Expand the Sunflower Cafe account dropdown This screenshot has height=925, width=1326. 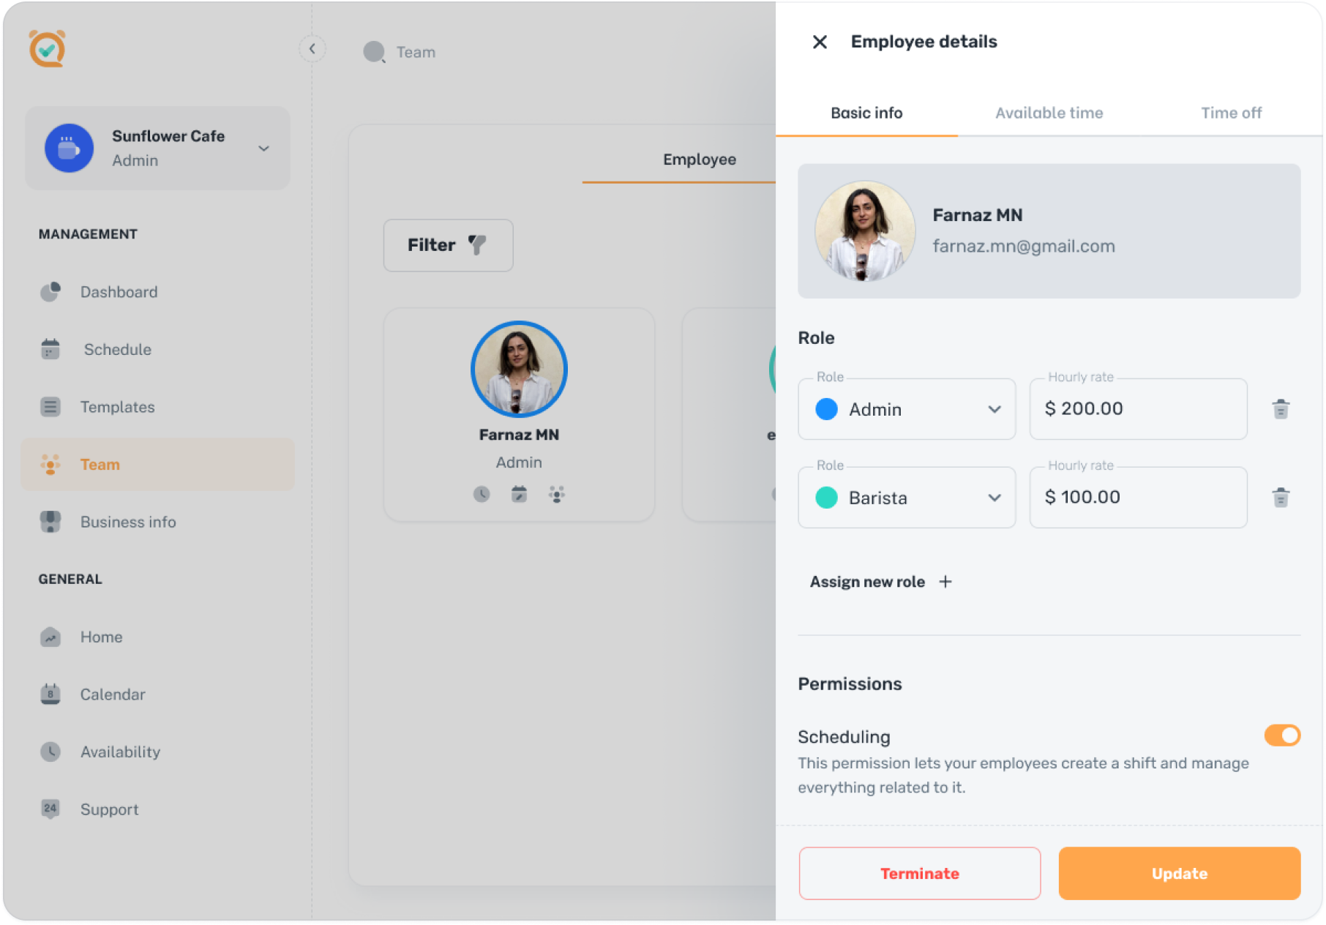tap(263, 148)
